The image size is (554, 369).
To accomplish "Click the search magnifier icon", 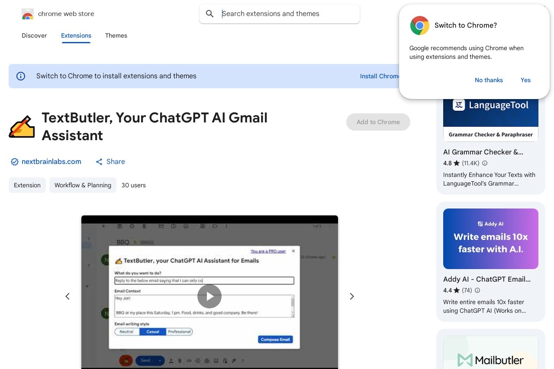I will coord(210,14).
